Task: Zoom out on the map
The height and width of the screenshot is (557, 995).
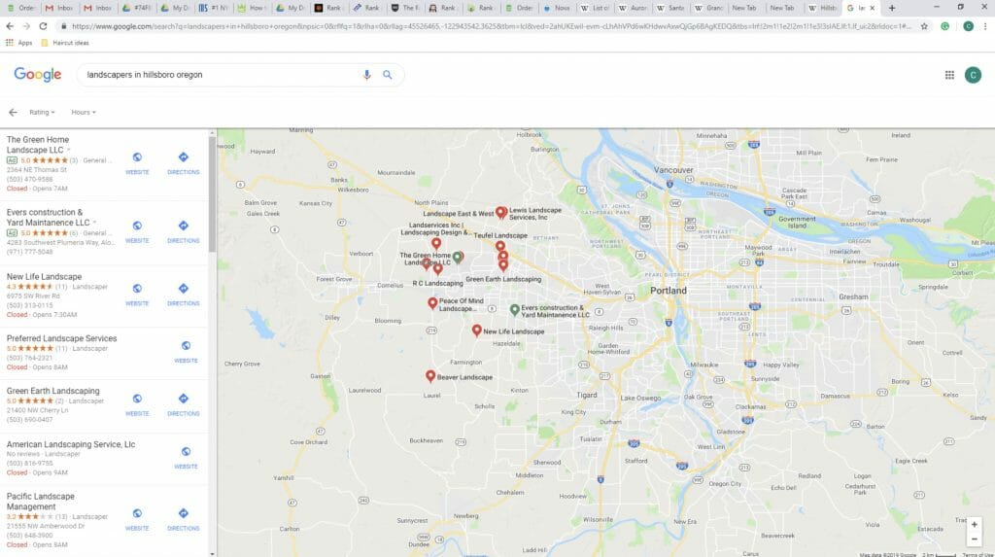Action: [975, 539]
